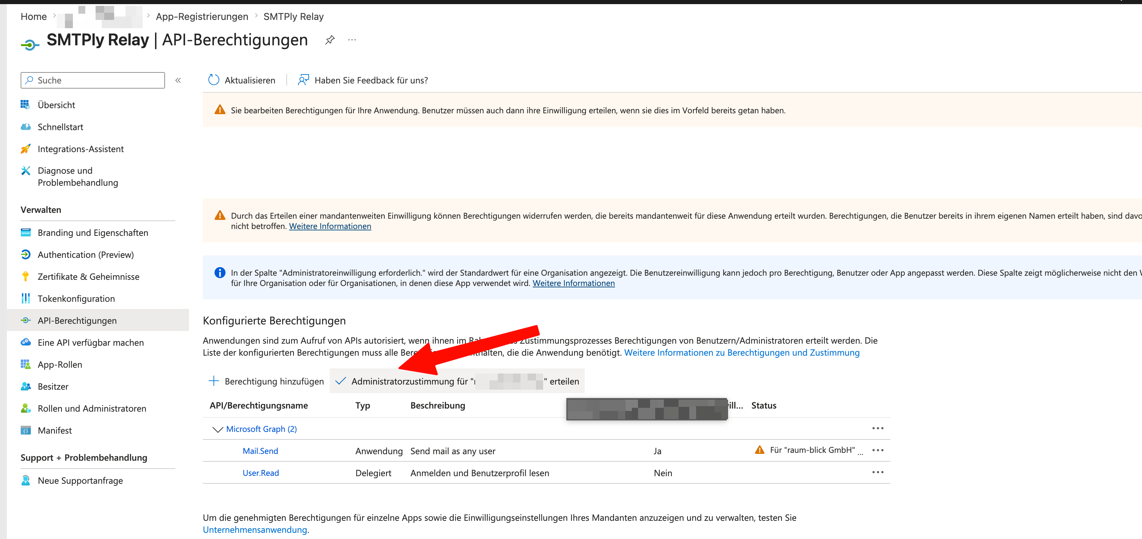Image resolution: width=1142 pixels, height=539 pixels.
Task: Collapse the left navigation menu
Action: [x=178, y=80]
